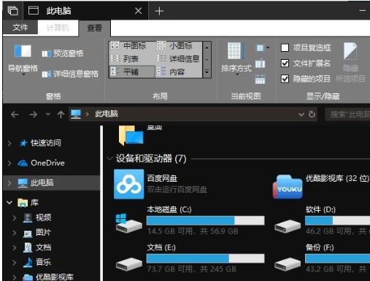
Task: Click the search 此电脑 field
Action: tap(348, 114)
